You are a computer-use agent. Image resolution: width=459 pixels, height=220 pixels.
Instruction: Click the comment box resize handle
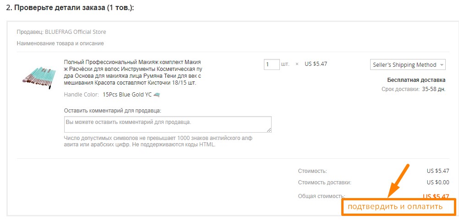click(269, 130)
